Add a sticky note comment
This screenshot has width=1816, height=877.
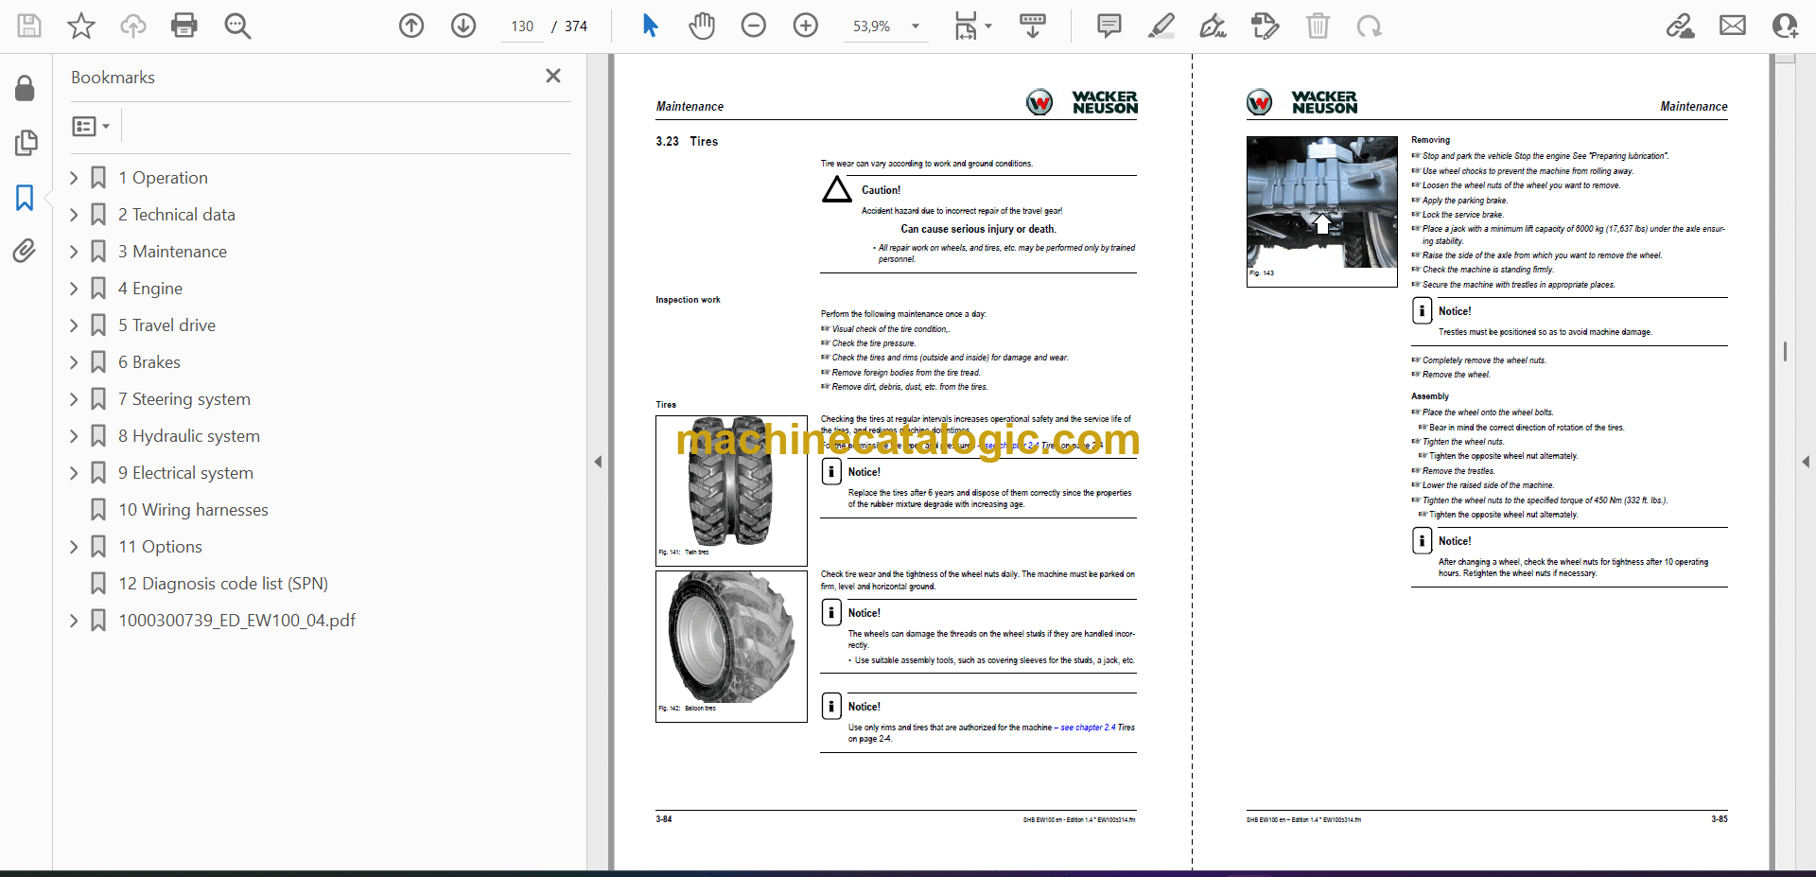point(1109,26)
